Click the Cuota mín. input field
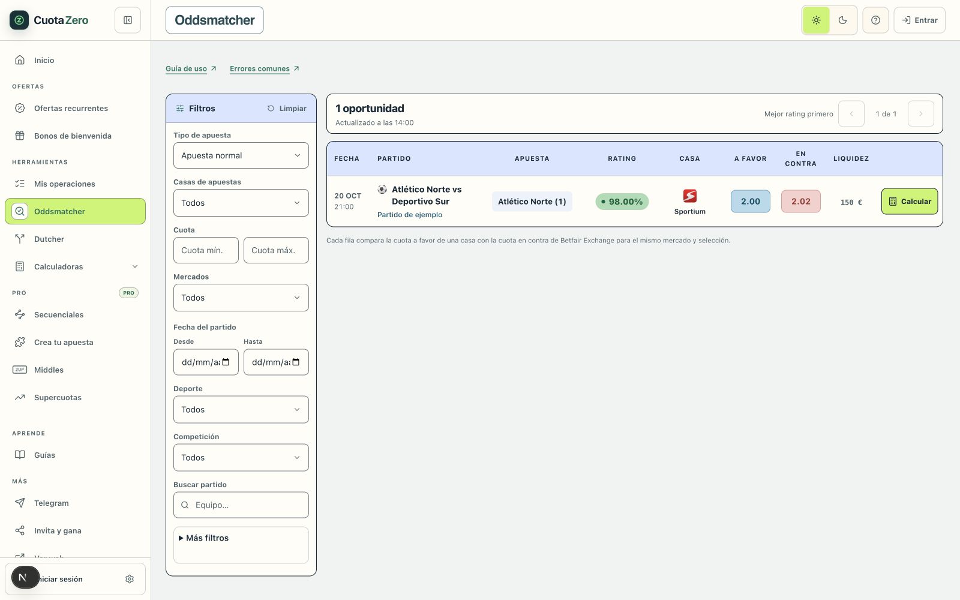Viewport: 960px width, 600px height. point(206,250)
